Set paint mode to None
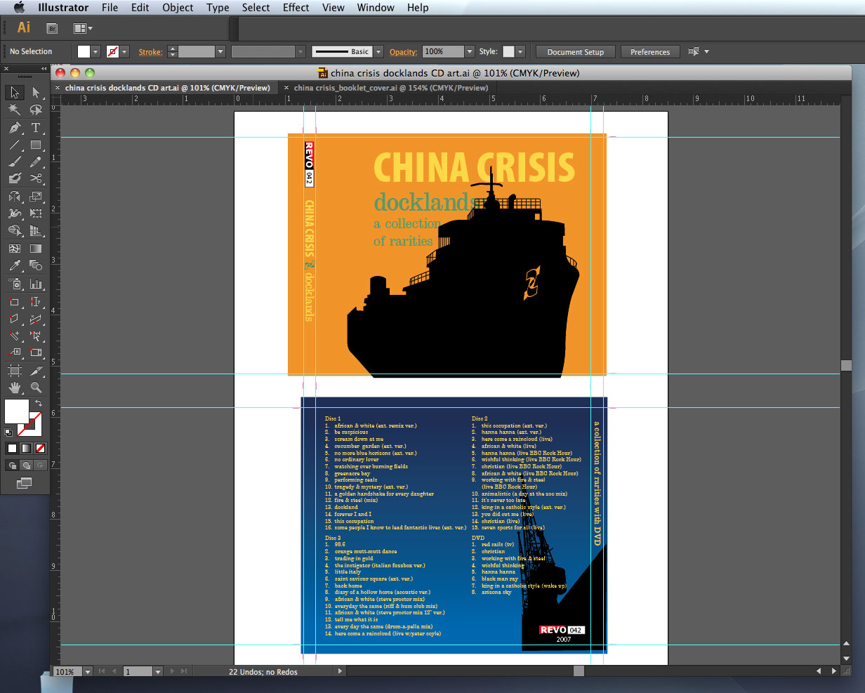The width and height of the screenshot is (865, 693). pyautogui.click(x=41, y=448)
